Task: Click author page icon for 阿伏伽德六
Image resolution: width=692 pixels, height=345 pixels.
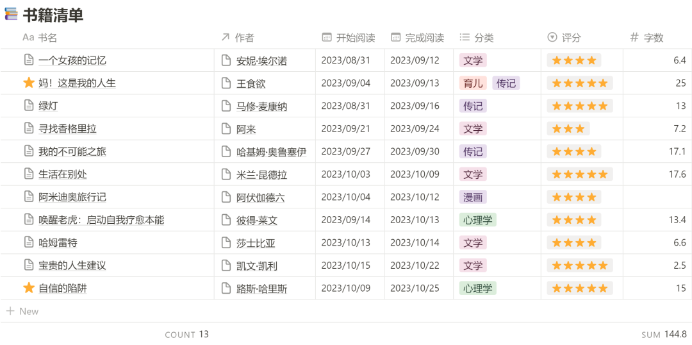Action: pos(226,197)
